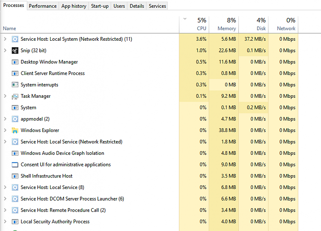
Task: Expand Service Host: Local System (Network Restricted)
Action: click(x=5, y=39)
